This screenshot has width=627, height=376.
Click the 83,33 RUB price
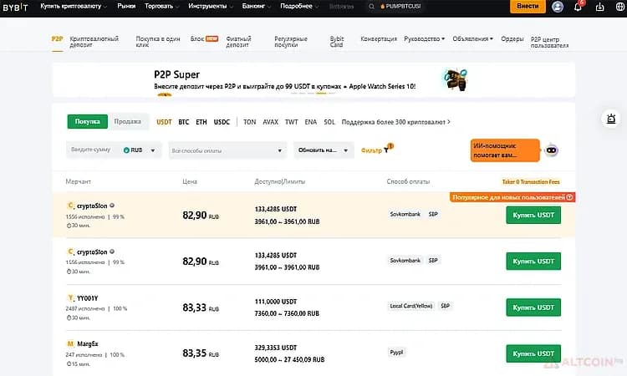point(201,307)
